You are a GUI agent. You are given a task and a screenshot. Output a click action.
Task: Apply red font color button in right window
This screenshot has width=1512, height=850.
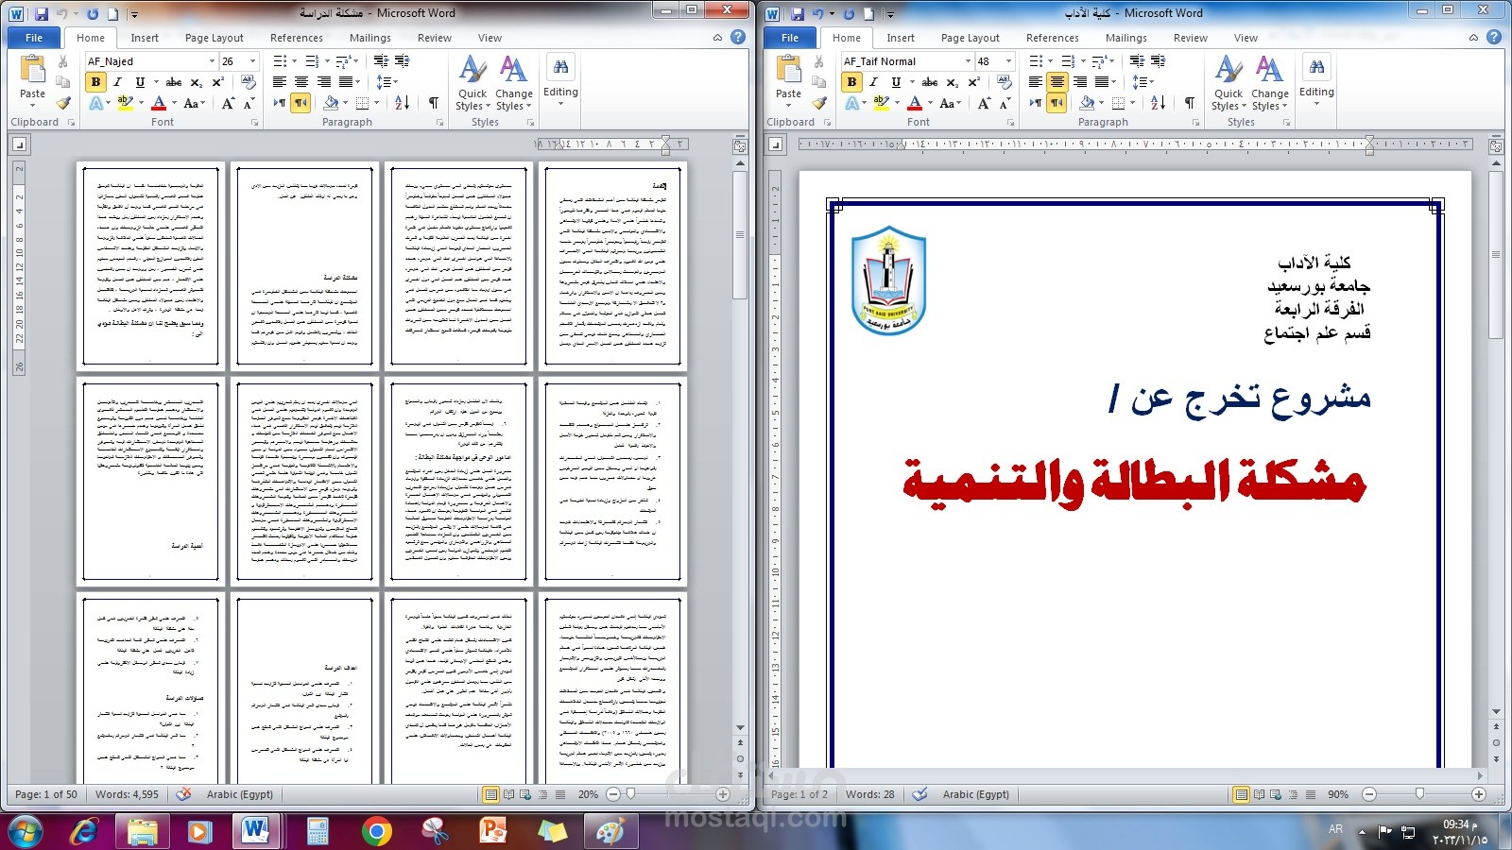pos(914,103)
